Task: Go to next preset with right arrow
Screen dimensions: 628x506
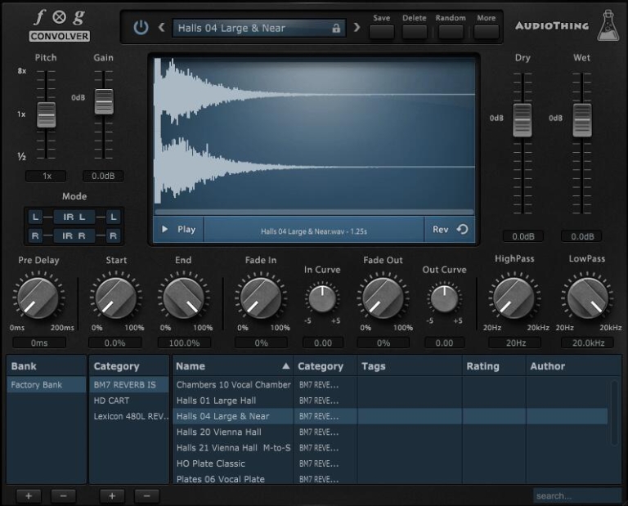Action: tap(357, 28)
